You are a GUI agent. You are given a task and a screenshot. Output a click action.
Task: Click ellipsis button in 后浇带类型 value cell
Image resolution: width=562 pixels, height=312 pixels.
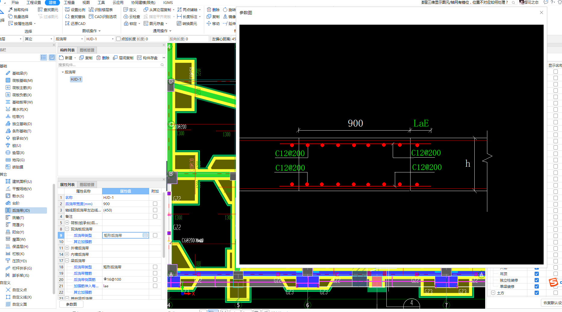pos(145,235)
